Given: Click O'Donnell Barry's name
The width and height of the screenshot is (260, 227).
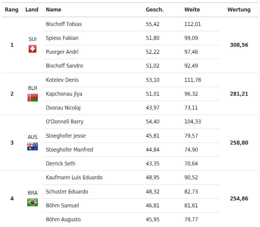Looking at the screenshot, I should pos(65,122).
